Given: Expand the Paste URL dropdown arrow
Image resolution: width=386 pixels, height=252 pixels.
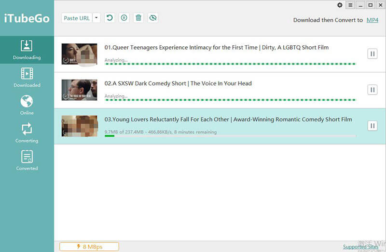Looking at the screenshot, I should [96, 18].
